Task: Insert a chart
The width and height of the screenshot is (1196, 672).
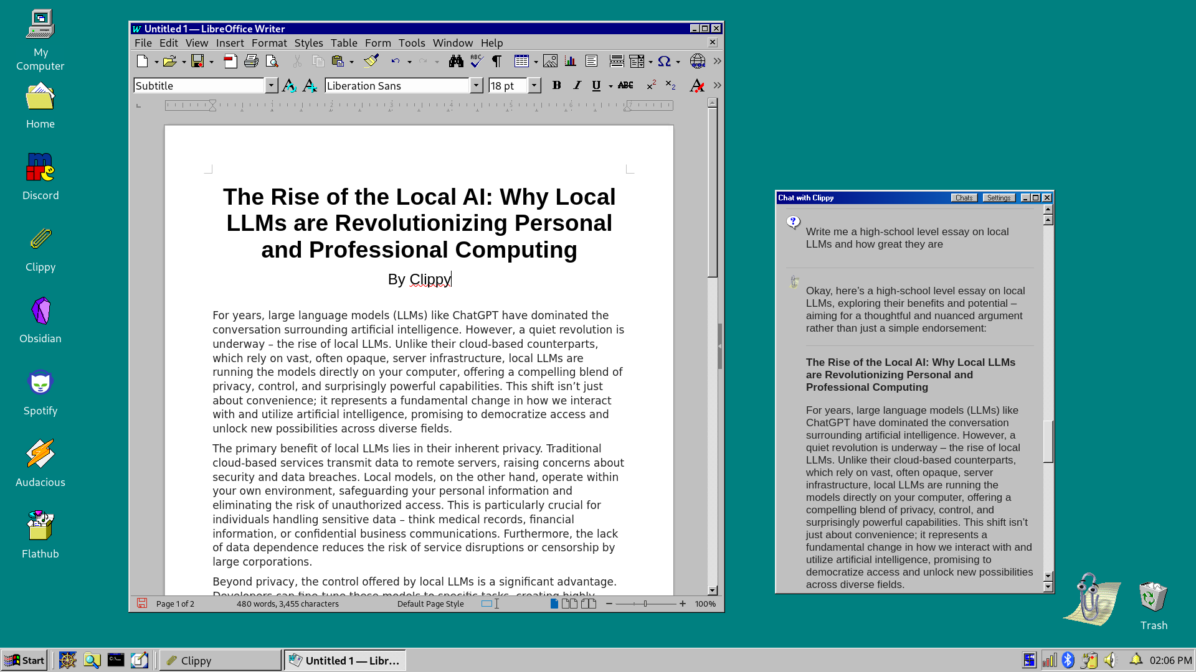Action: [x=571, y=61]
